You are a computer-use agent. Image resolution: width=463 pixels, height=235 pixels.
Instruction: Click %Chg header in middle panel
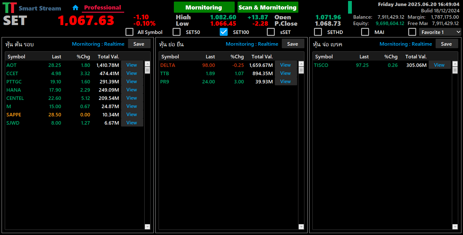point(237,57)
